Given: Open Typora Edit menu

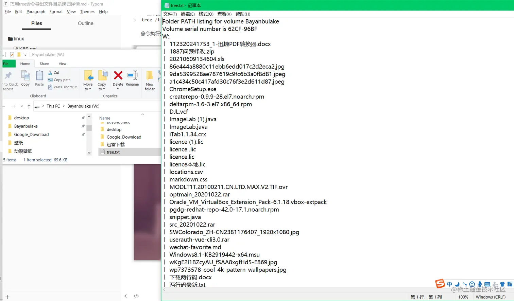Looking at the screenshot, I should pyautogui.click(x=18, y=12).
